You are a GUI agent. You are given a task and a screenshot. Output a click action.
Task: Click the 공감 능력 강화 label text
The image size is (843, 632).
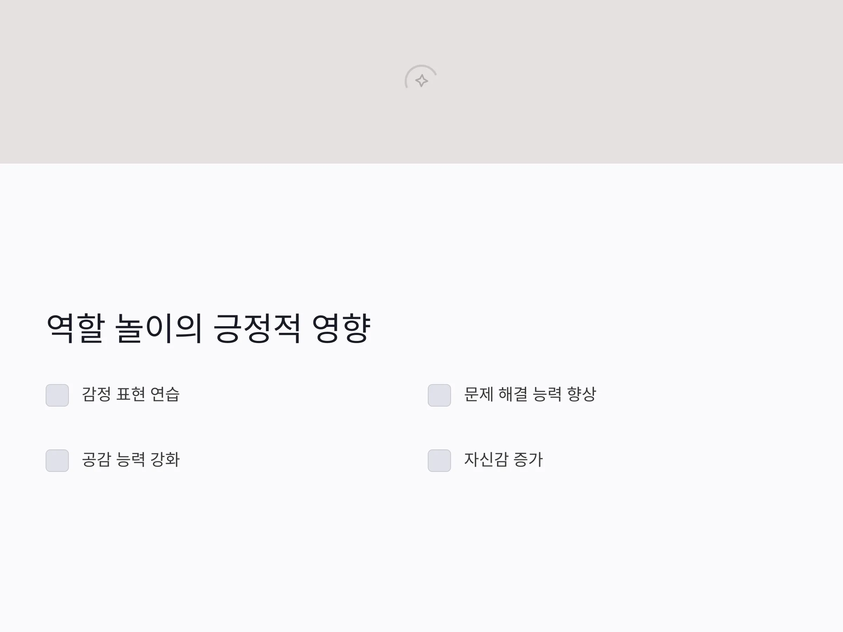(x=131, y=459)
